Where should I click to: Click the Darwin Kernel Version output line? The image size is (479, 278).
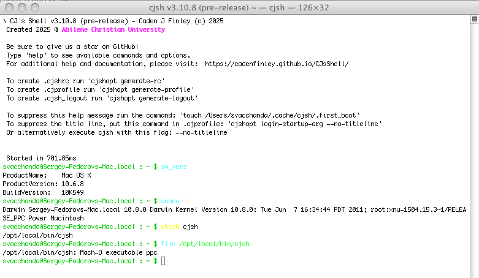point(234,209)
